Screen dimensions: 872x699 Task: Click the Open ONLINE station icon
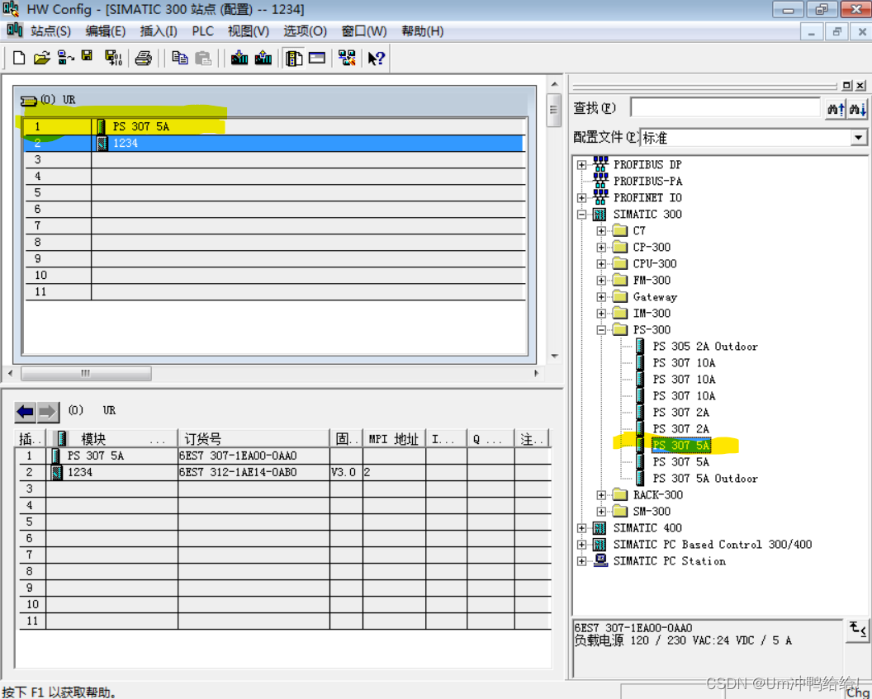65,58
